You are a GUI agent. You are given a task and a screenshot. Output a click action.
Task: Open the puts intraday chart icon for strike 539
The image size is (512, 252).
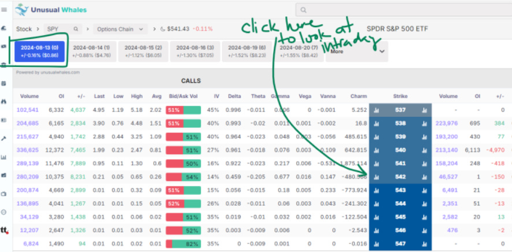pos(424,137)
